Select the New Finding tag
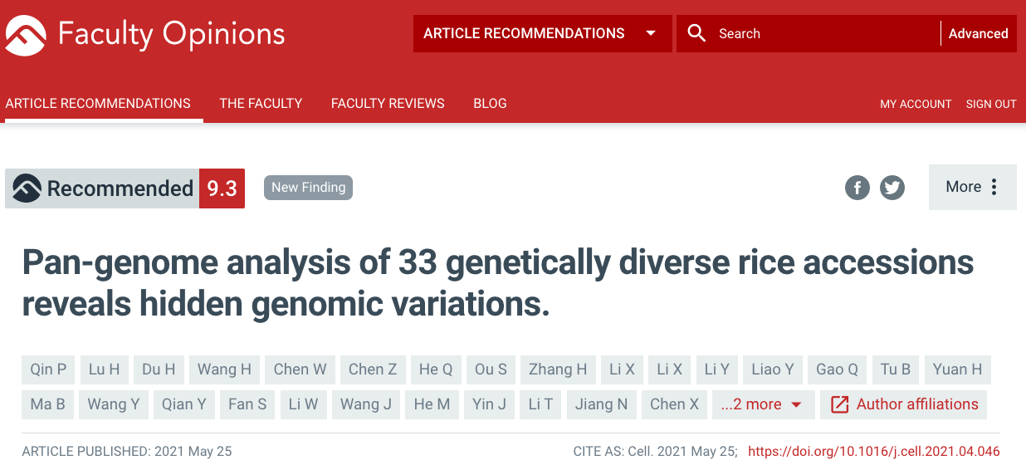 pyautogui.click(x=308, y=188)
